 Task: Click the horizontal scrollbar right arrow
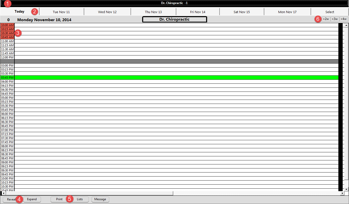[x=342, y=193]
